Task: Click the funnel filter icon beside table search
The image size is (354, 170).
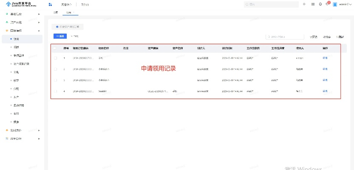Action: [311, 37]
